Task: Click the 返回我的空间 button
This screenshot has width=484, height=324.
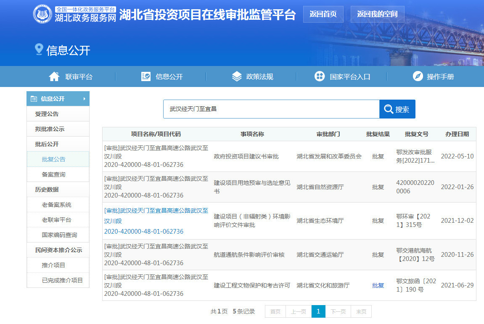Action: pyautogui.click(x=377, y=14)
